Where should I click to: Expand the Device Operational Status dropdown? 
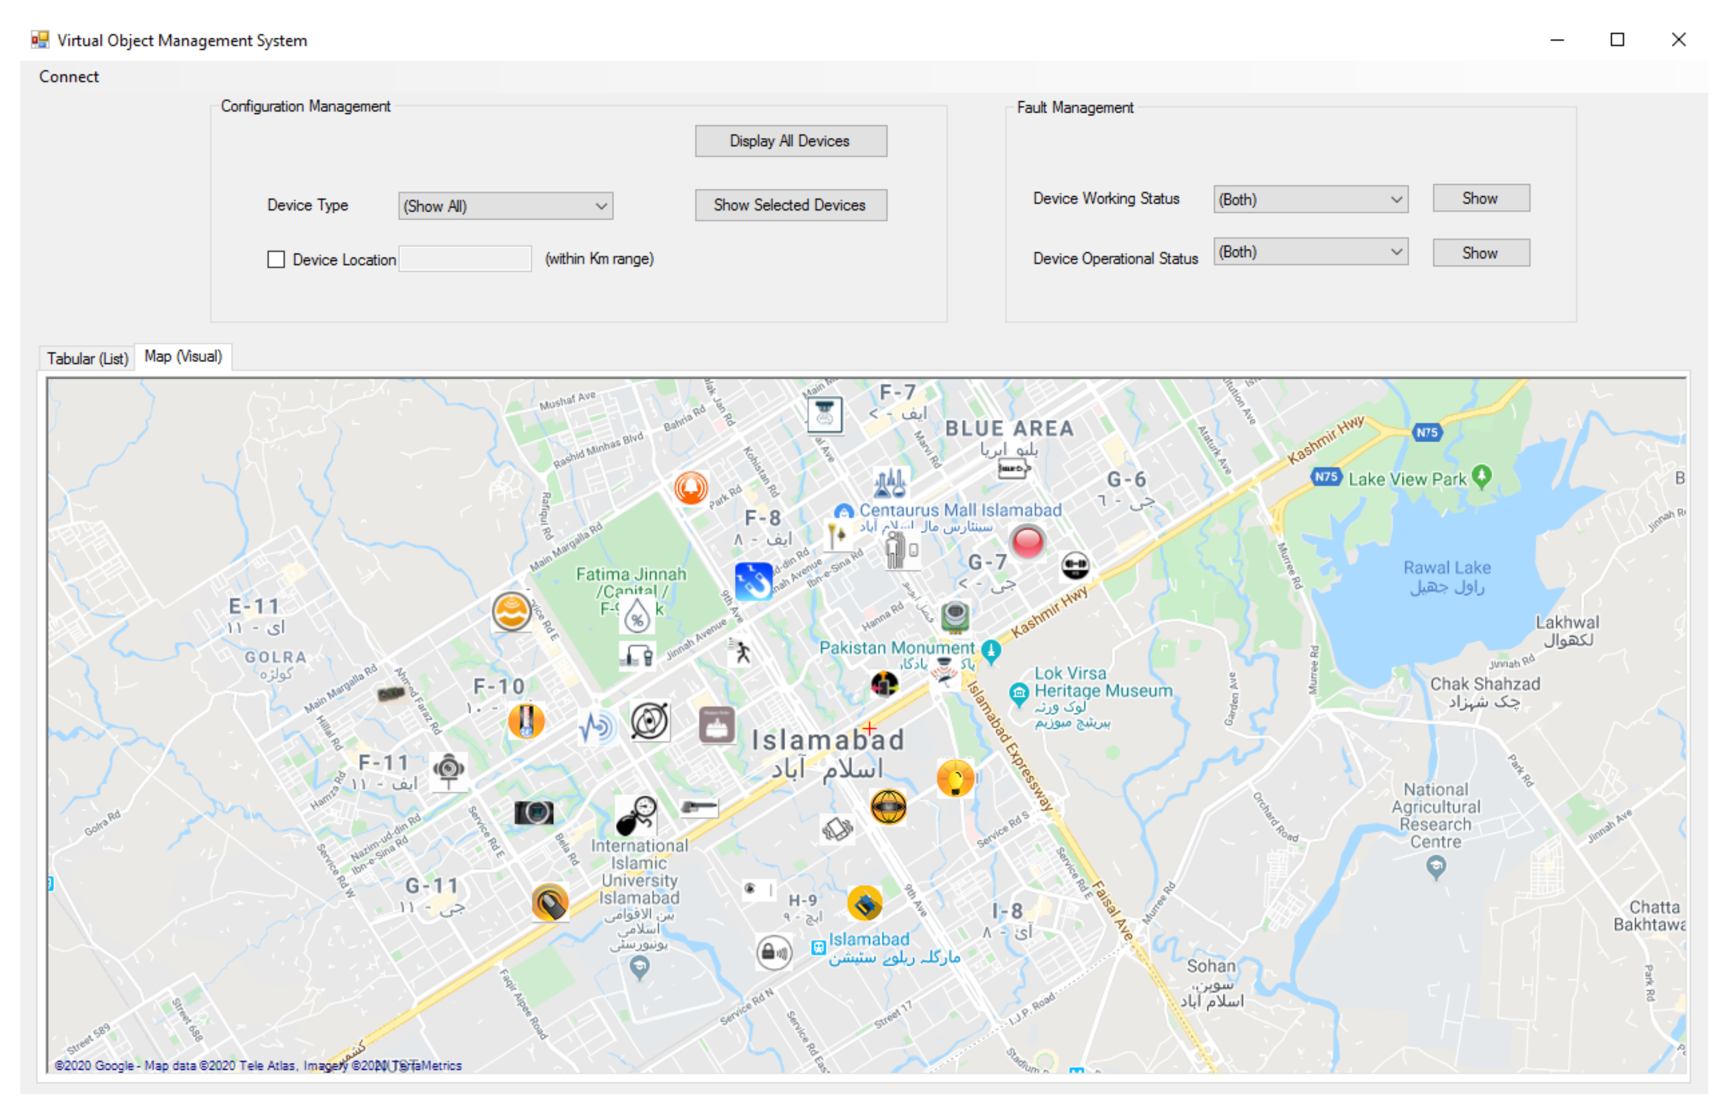tap(1311, 252)
